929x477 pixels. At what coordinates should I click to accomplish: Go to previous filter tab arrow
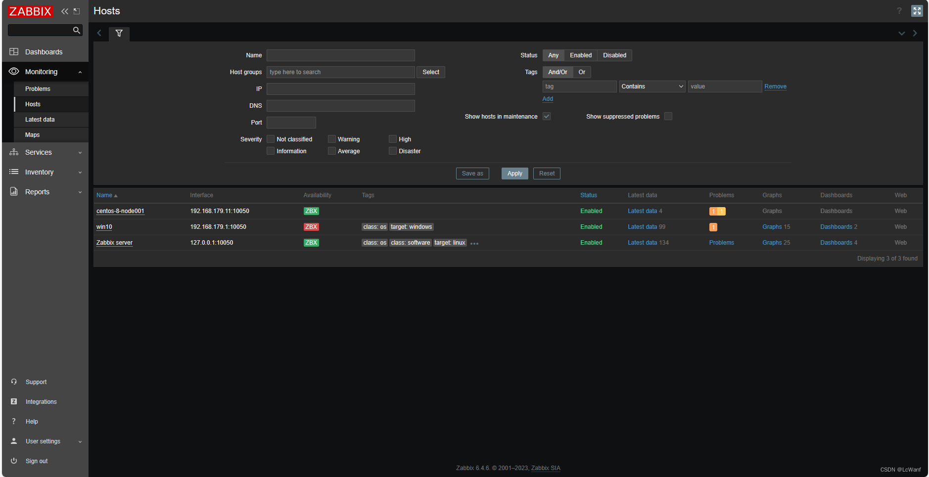coord(99,33)
